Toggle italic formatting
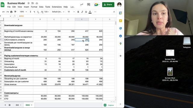 (x=82, y=12)
